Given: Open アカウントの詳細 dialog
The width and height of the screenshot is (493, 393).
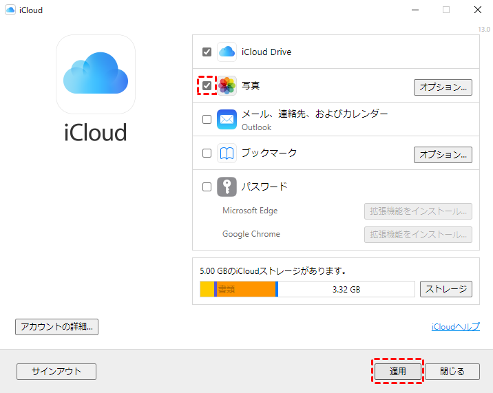Looking at the screenshot, I should click(57, 327).
